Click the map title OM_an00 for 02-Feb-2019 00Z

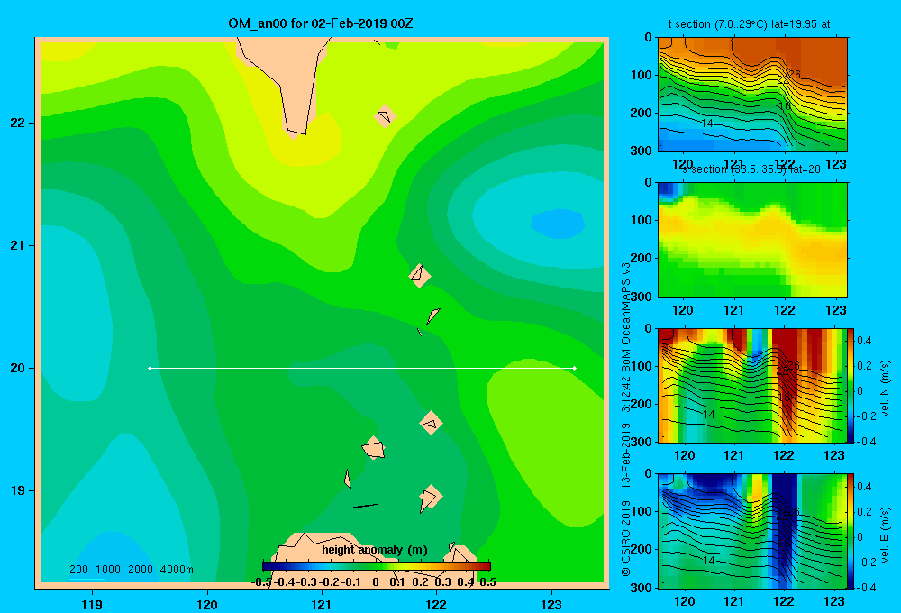(321, 23)
